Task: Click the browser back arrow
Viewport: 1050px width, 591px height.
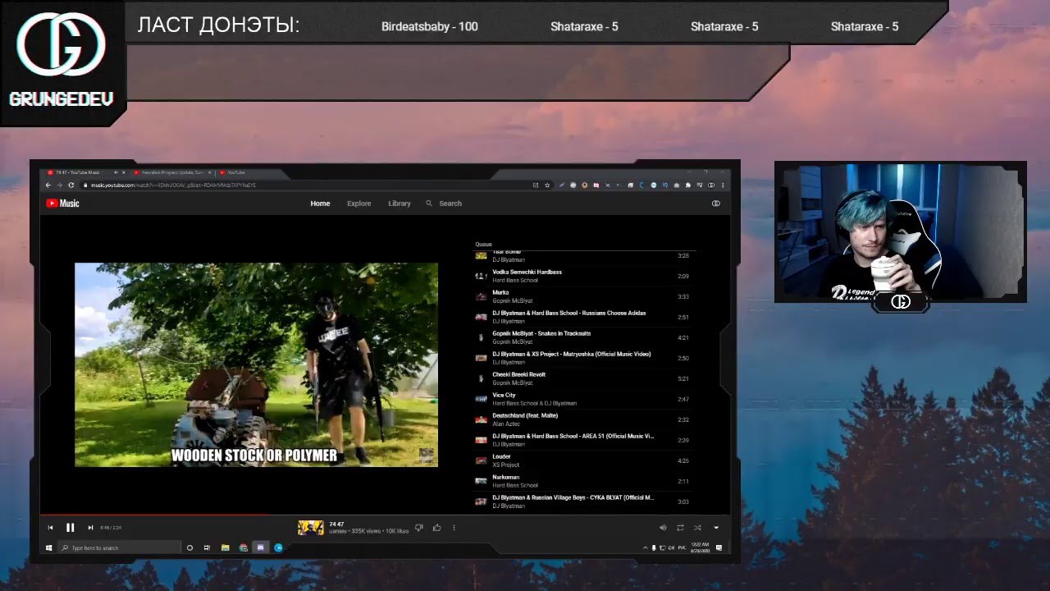Action: (x=48, y=185)
